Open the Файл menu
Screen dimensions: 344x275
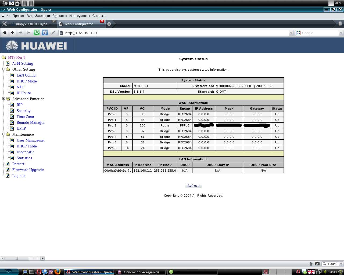click(x=6, y=16)
